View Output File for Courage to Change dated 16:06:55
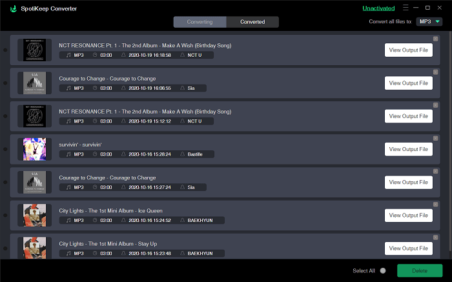Screen dimensions: 452x282 pos(409,83)
